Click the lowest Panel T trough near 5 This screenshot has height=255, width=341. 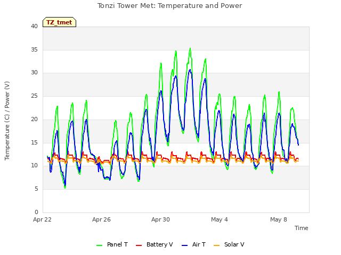coord(65,188)
